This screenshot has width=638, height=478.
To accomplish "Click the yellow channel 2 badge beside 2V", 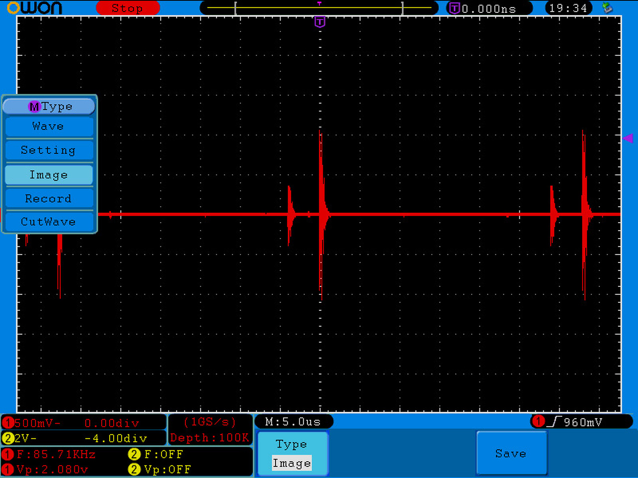I will [x=8, y=439].
